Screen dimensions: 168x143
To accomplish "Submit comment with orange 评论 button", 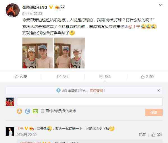I will click(x=154, y=112).
